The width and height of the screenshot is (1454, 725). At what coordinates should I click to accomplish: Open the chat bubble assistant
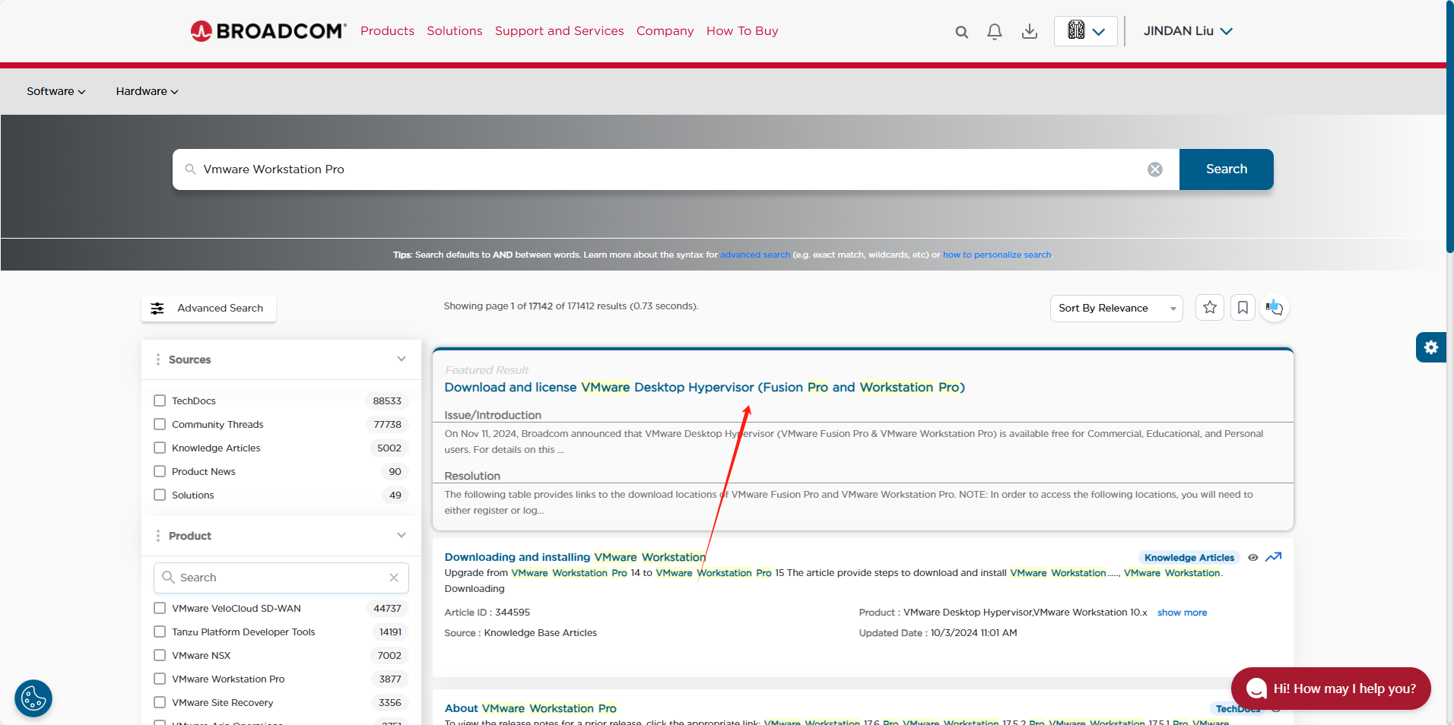[1256, 689]
